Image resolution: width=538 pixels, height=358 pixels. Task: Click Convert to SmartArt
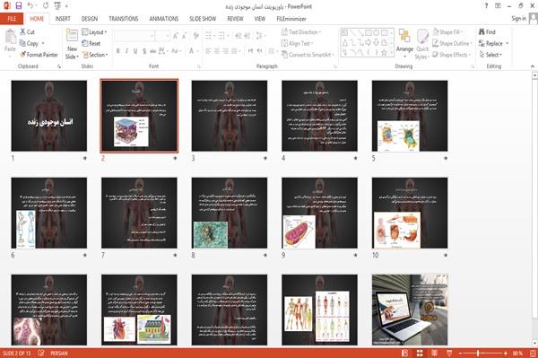(x=308, y=55)
